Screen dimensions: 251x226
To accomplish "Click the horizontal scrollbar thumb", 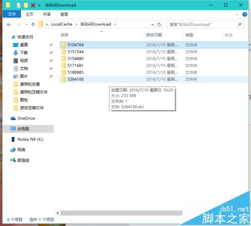I will pyautogui.click(x=121, y=213).
